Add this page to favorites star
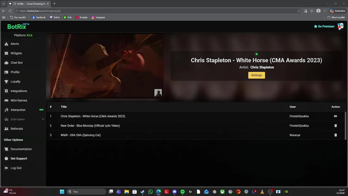Viewport: 348px width, 196px height. coord(299,11)
